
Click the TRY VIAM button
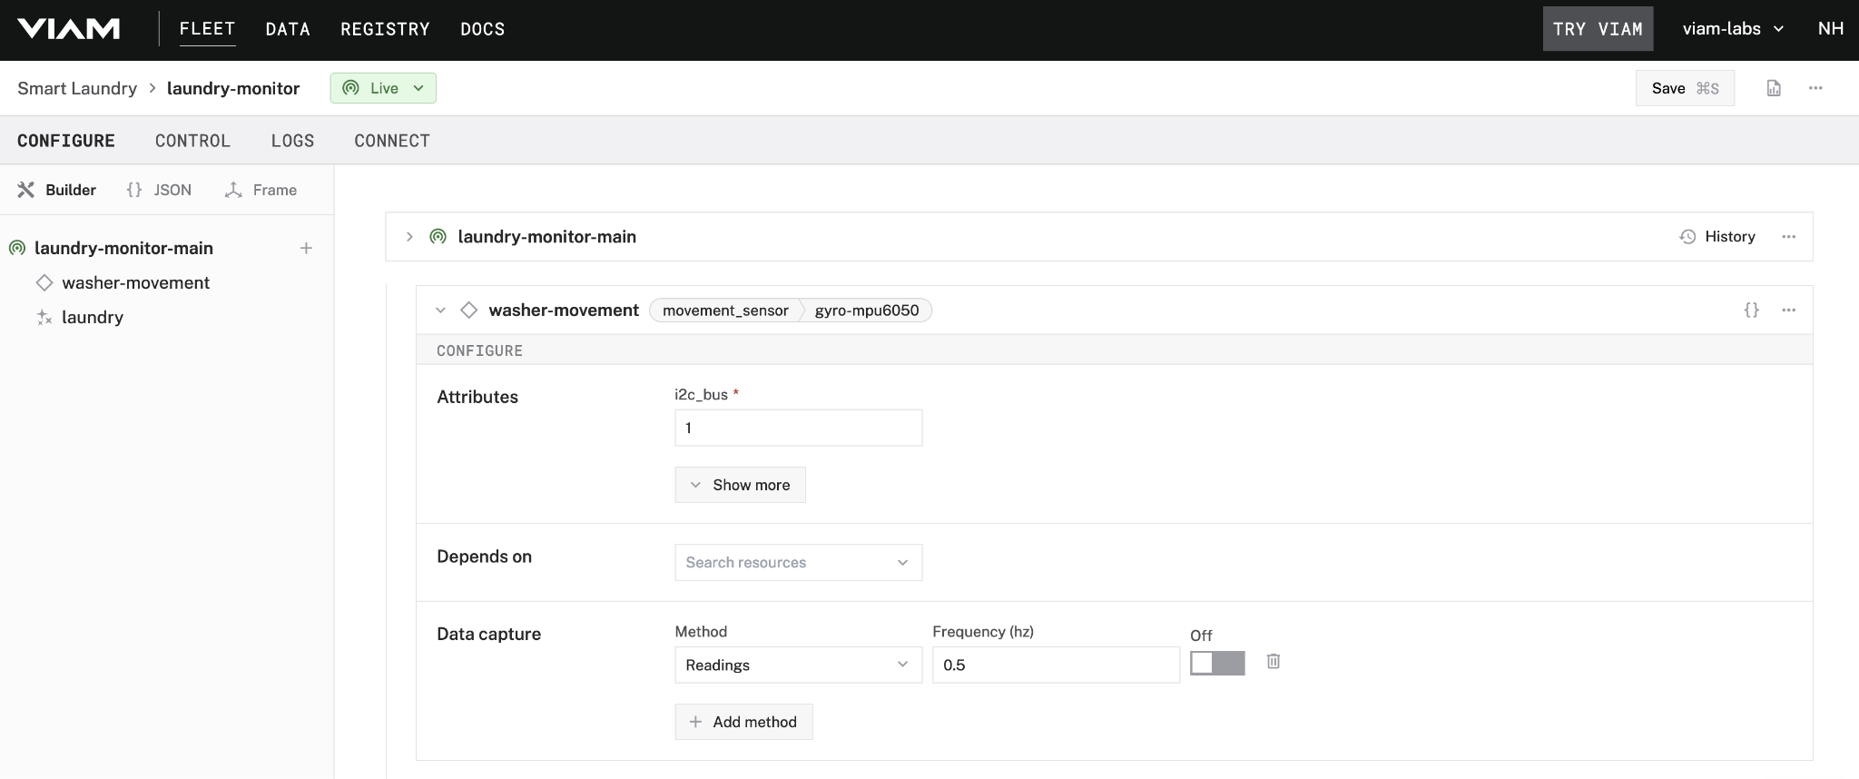pos(1598,29)
